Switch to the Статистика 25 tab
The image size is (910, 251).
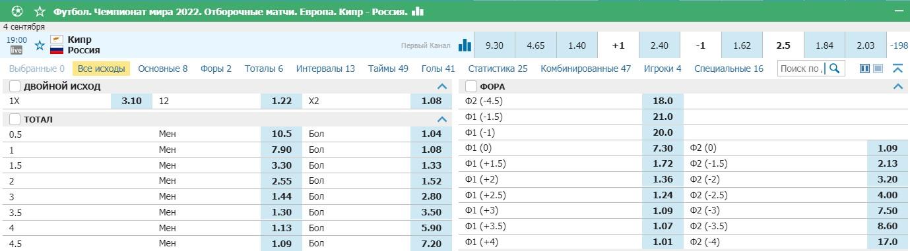pos(498,69)
